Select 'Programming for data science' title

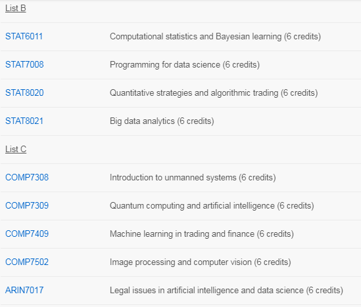point(165,65)
